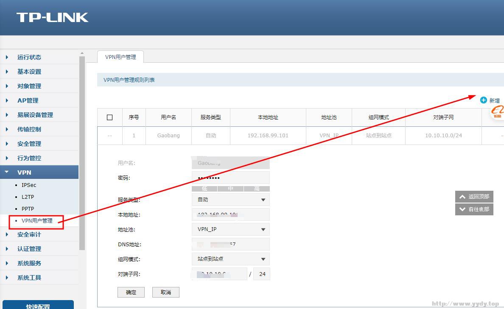504x309 pixels.
Task: Open 行为管控 in the sidebar
Action: click(x=29, y=158)
